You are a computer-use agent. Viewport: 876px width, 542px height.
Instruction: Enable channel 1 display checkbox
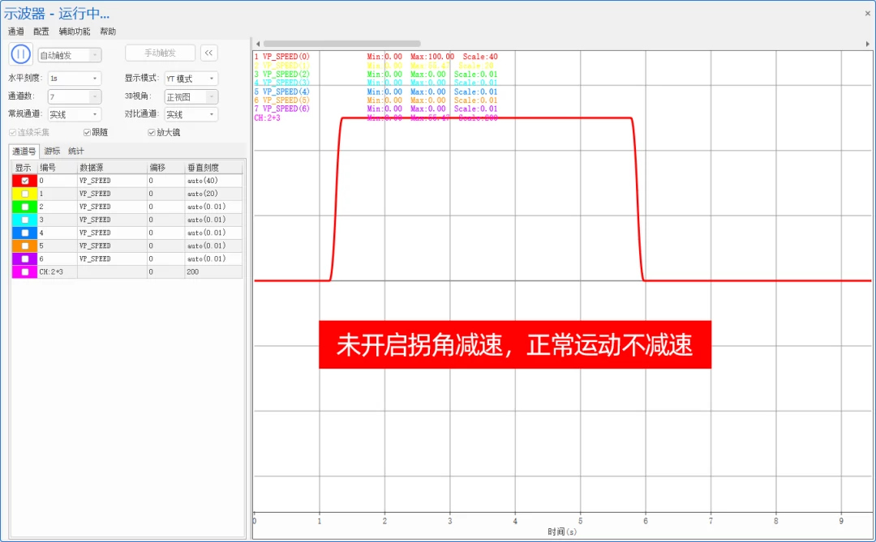pos(25,194)
